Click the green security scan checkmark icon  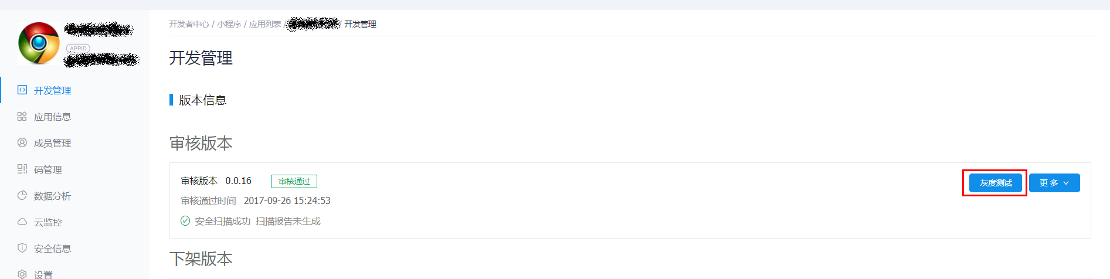(x=185, y=221)
